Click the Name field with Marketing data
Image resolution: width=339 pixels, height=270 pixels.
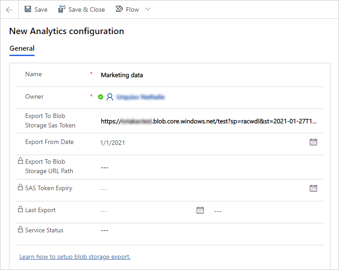[122, 75]
